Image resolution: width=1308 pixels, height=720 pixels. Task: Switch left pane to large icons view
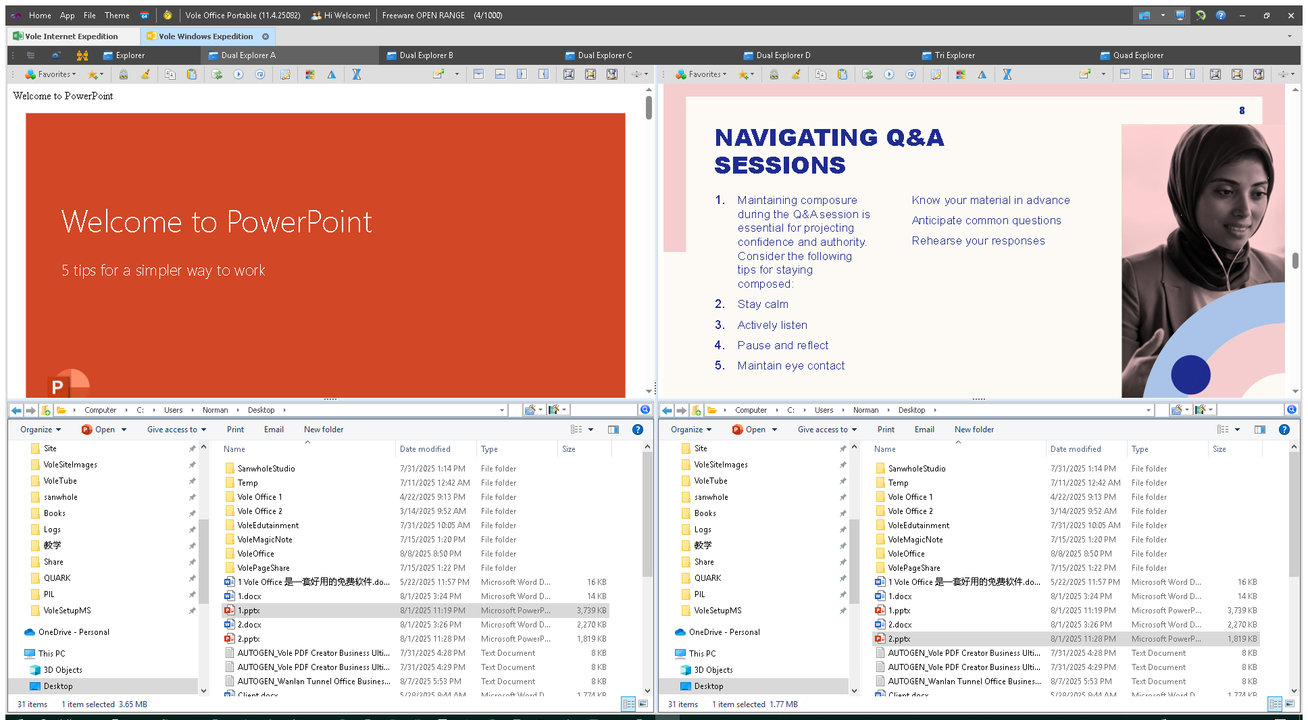point(643,704)
